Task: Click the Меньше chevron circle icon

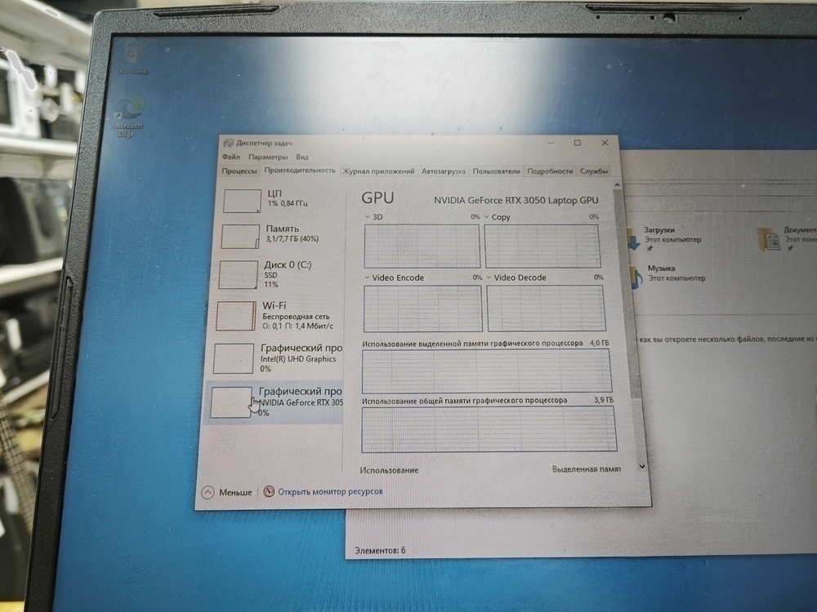Action: click(208, 492)
